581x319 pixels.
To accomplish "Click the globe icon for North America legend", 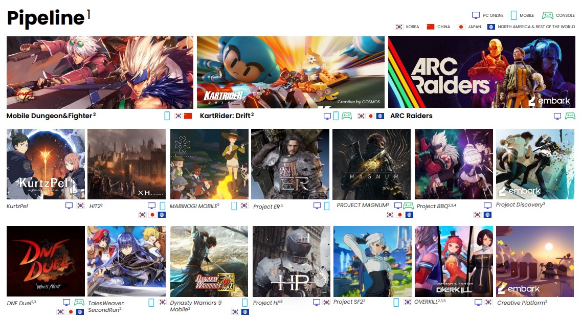I will click(x=491, y=27).
